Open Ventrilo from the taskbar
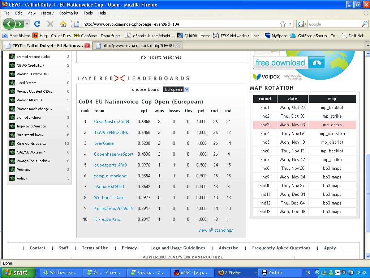Screen dimensions: 370x278 (x=279, y=273)
